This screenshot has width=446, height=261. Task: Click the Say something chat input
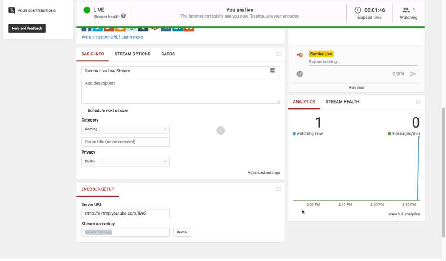pyautogui.click(x=363, y=62)
